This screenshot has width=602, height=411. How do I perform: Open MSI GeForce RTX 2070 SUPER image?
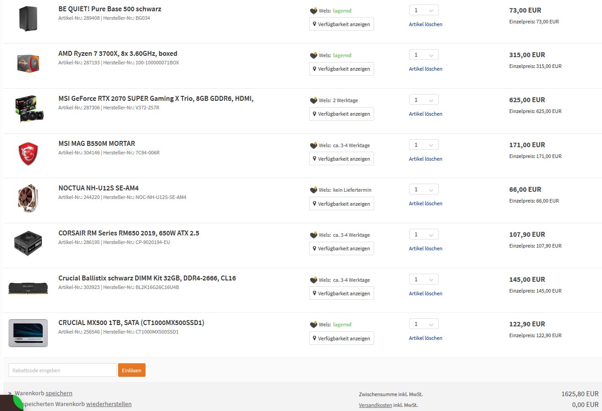click(x=30, y=108)
